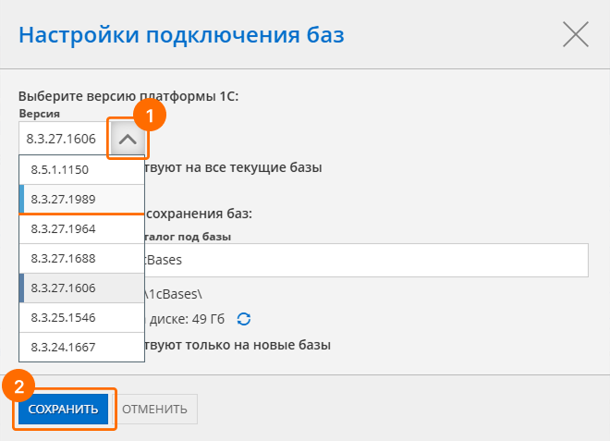Click the Отменить button
This screenshot has width=610, height=441.
pyautogui.click(x=154, y=409)
